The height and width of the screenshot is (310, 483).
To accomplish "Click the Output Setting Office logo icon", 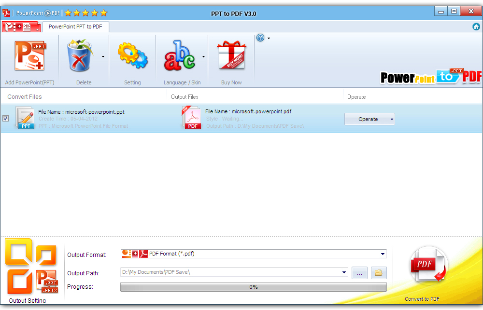I will (x=31, y=266).
